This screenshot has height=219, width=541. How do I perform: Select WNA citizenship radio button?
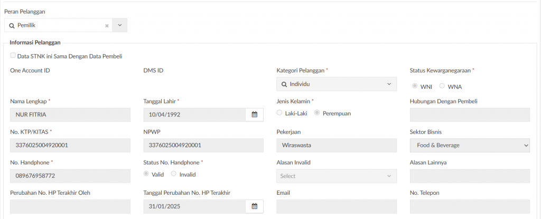click(x=442, y=86)
